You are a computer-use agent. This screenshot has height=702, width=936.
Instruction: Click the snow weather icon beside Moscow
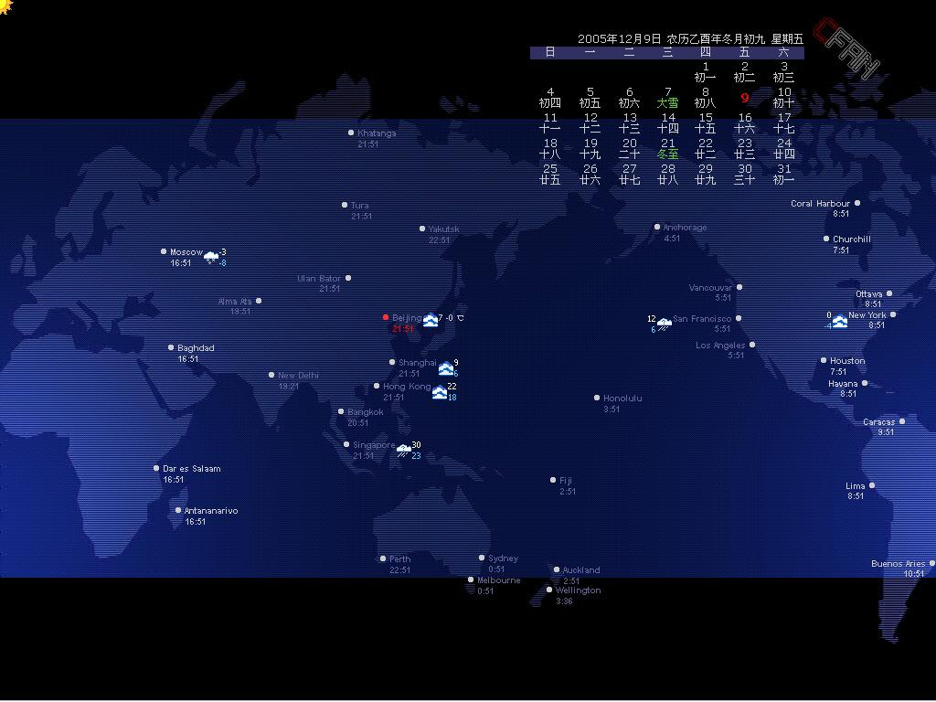point(211,257)
